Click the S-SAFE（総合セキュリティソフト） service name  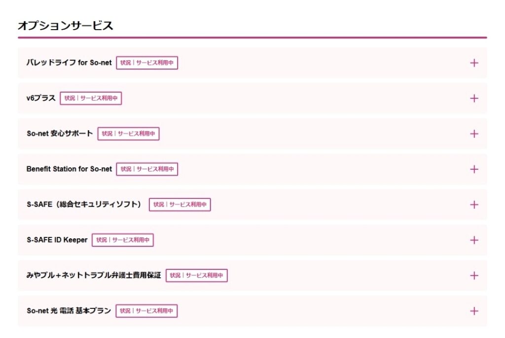pyautogui.click(x=84, y=204)
